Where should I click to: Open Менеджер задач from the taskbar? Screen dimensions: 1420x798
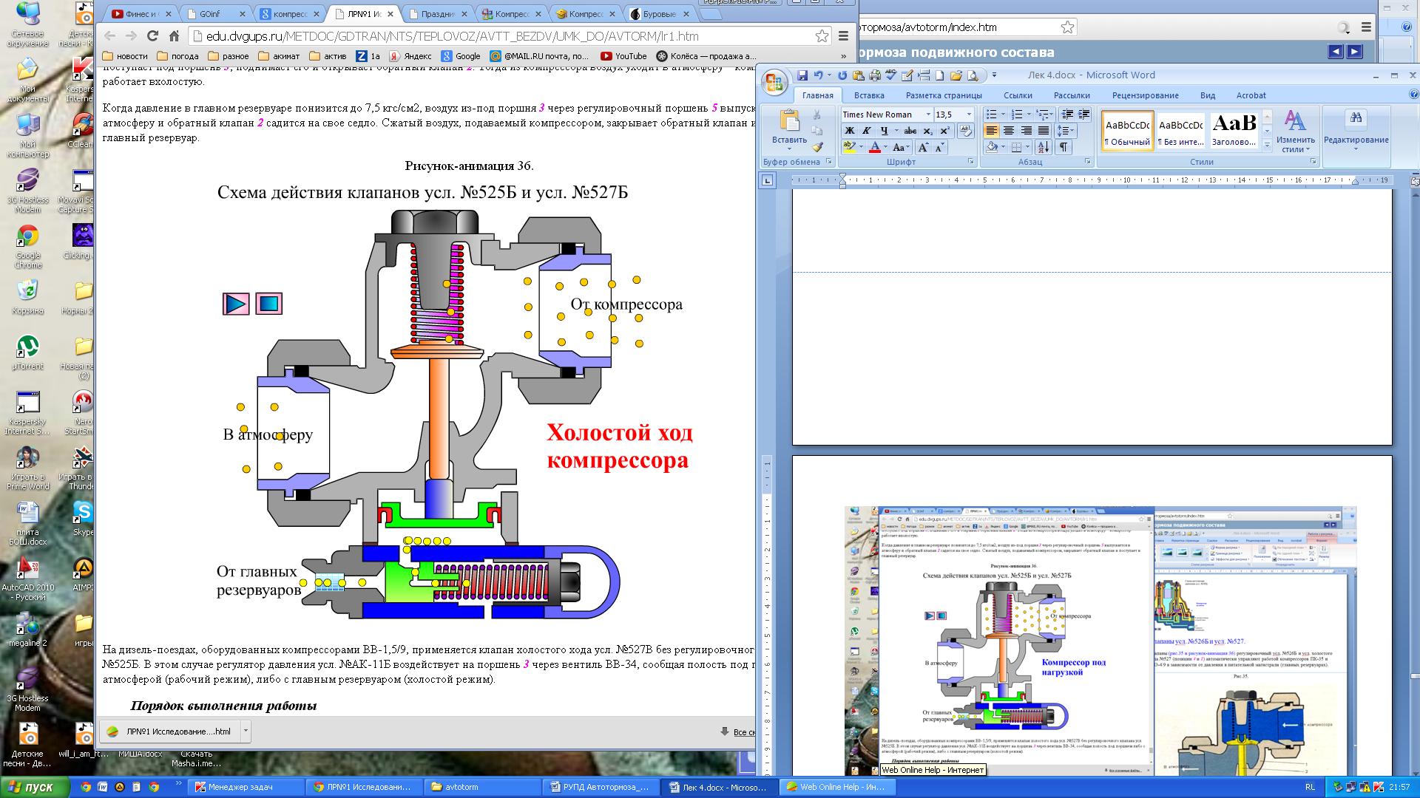[245, 787]
